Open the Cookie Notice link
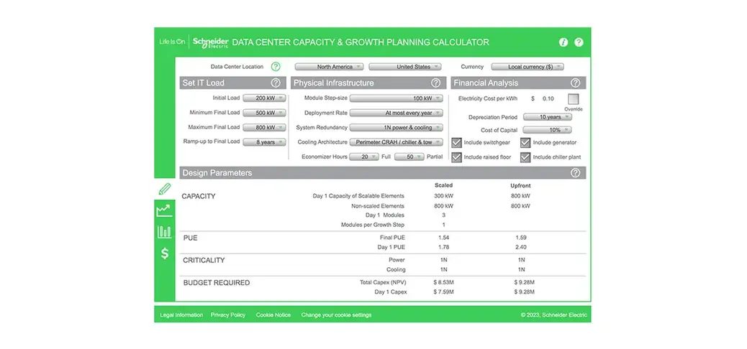The width and height of the screenshot is (747, 349). click(x=273, y=315)
